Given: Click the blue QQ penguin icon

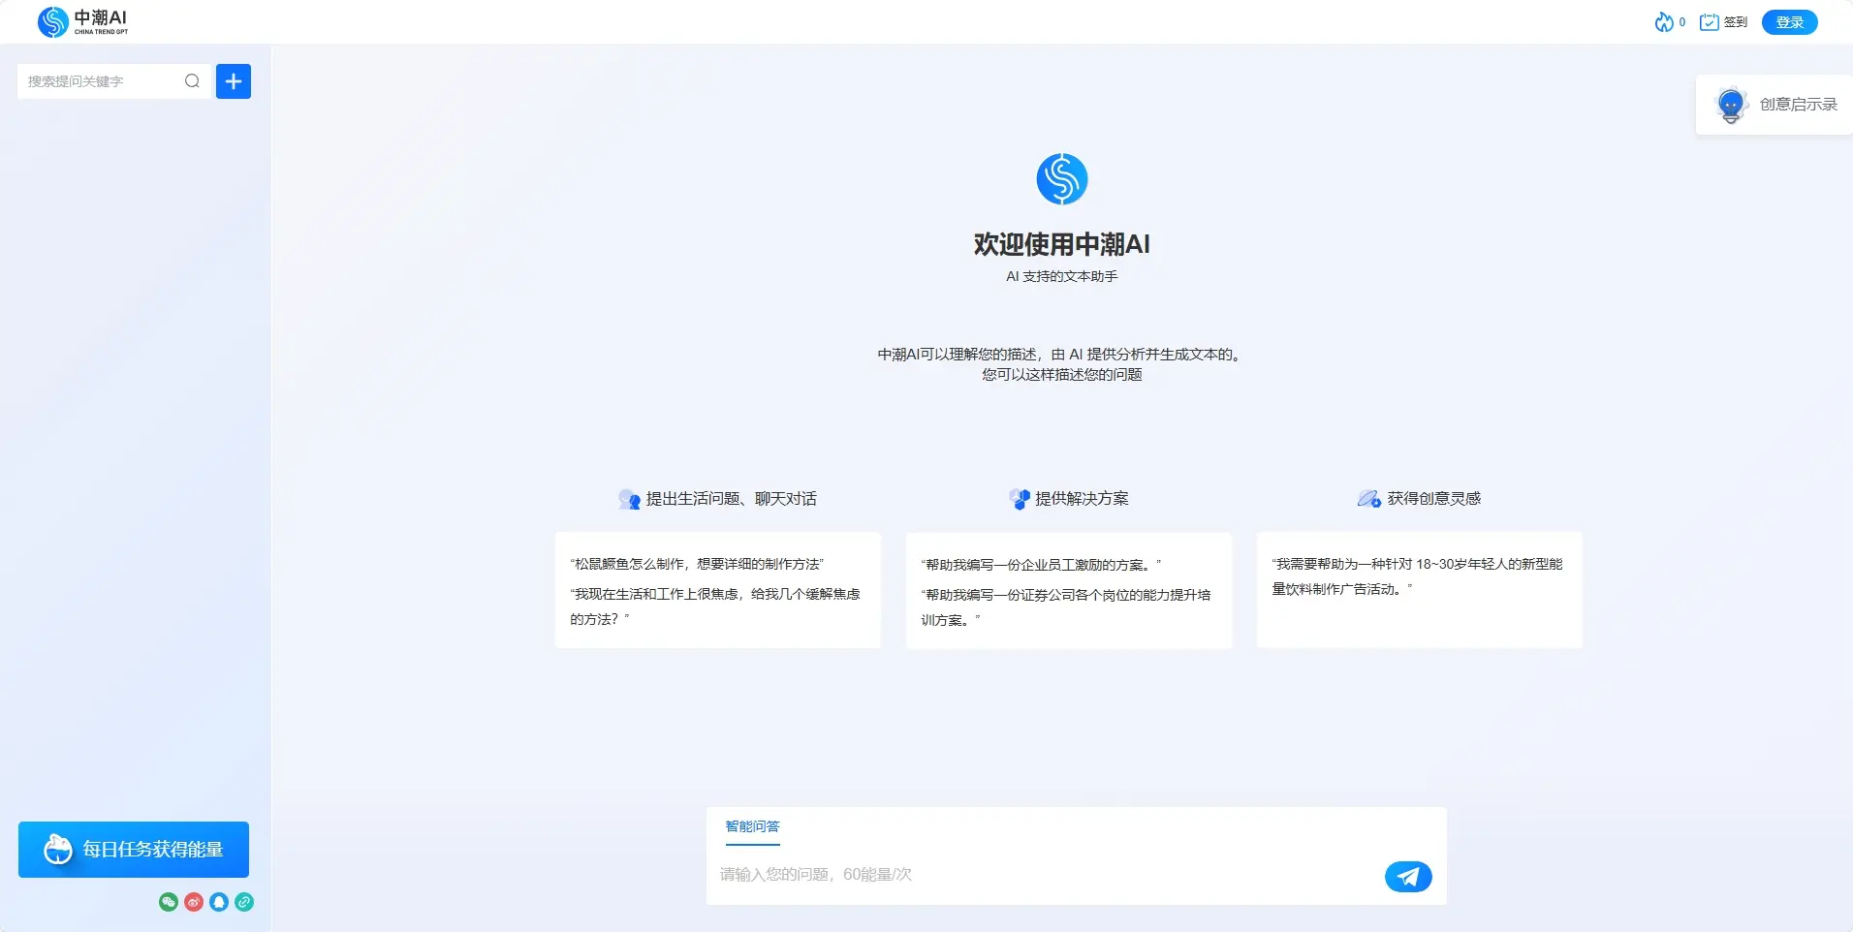Looking at the screenshot, I should tap(219, 902).
